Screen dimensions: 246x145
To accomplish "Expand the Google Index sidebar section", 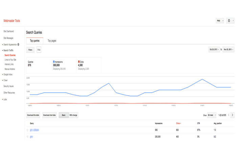I will point(8,74).
